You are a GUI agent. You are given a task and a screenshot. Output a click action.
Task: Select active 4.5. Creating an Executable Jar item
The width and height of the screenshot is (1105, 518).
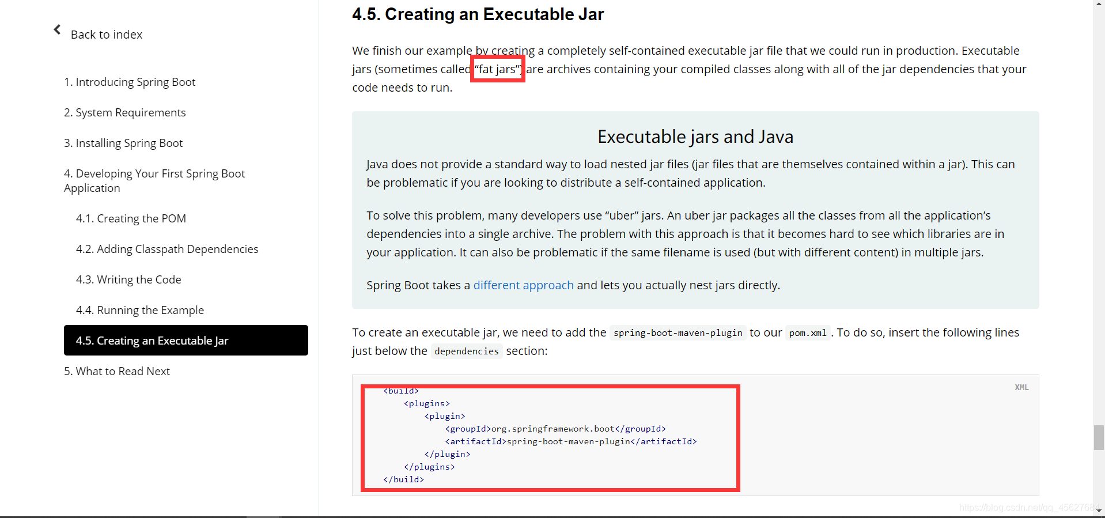pos(186,341)
